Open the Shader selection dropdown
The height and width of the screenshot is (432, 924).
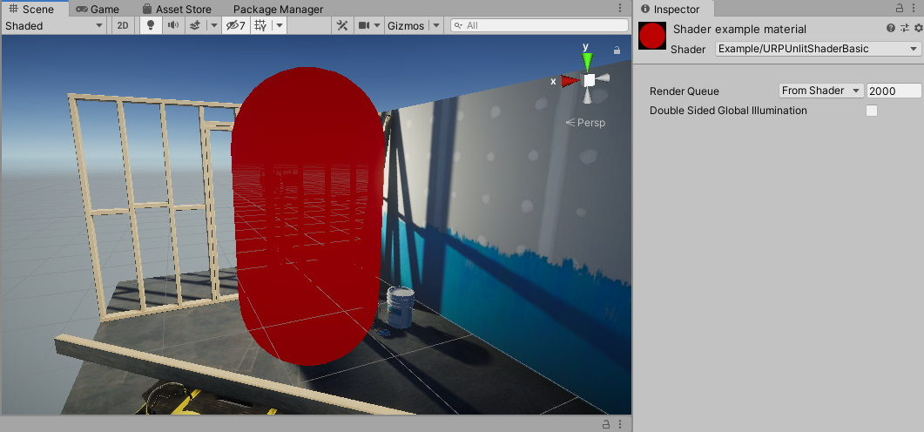(818, 49)
